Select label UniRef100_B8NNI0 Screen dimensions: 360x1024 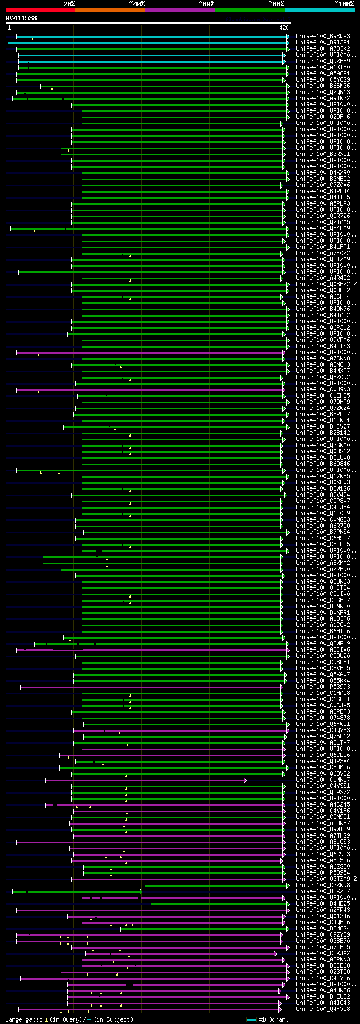point(323,606)
